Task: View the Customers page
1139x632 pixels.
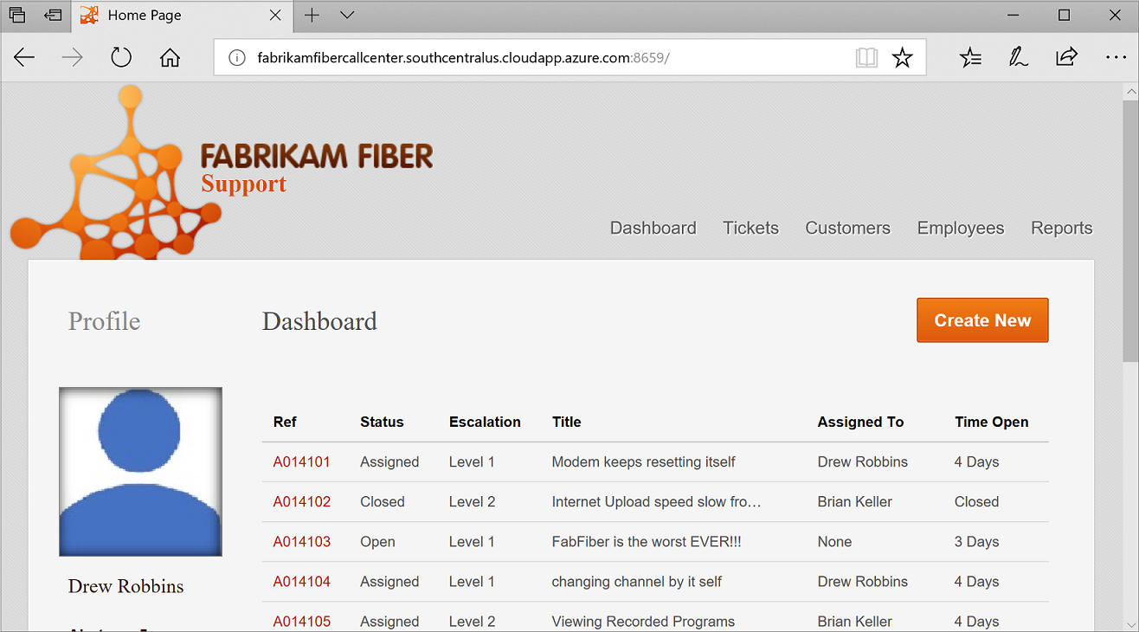Action: (x=847, y=228)
